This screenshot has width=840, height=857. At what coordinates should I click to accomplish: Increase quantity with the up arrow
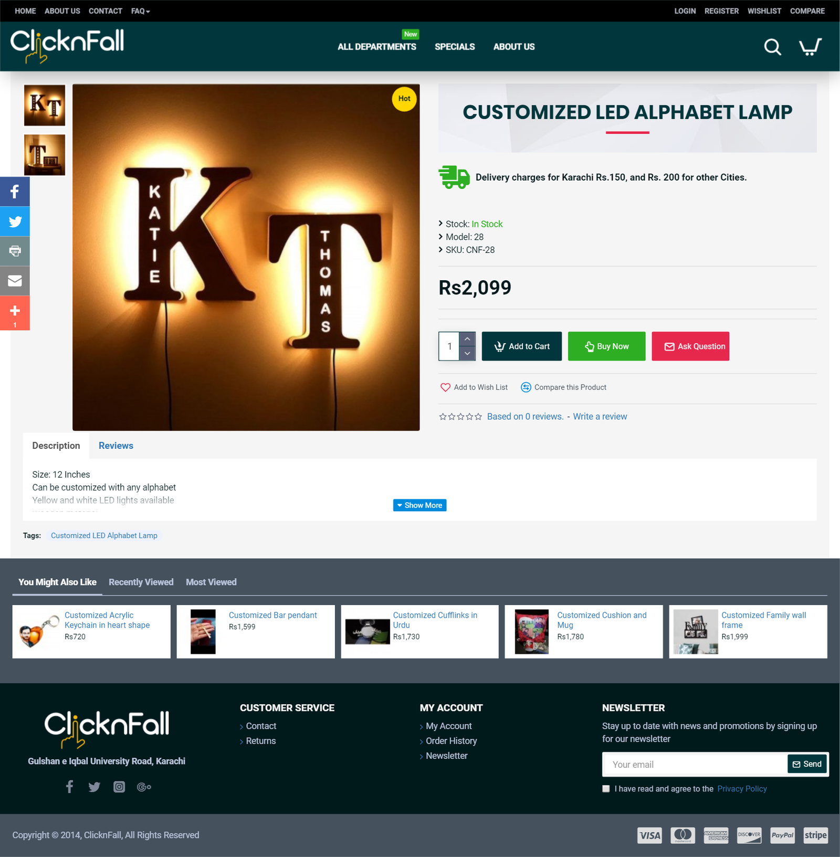click(467, 339)
